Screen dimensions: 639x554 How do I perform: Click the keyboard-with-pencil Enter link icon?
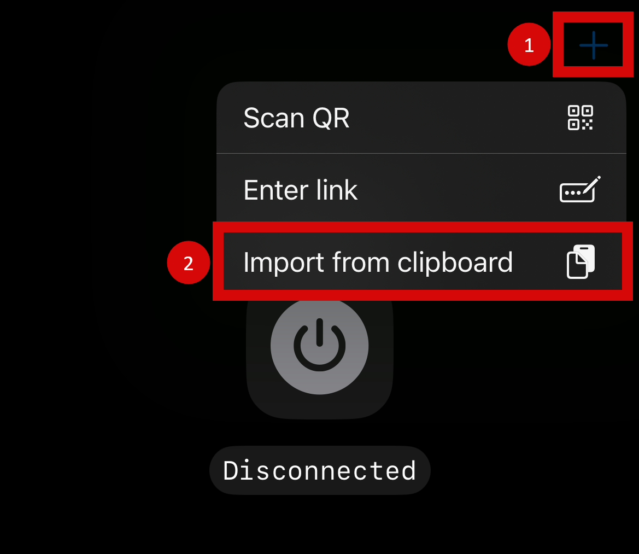coord(580,189)
